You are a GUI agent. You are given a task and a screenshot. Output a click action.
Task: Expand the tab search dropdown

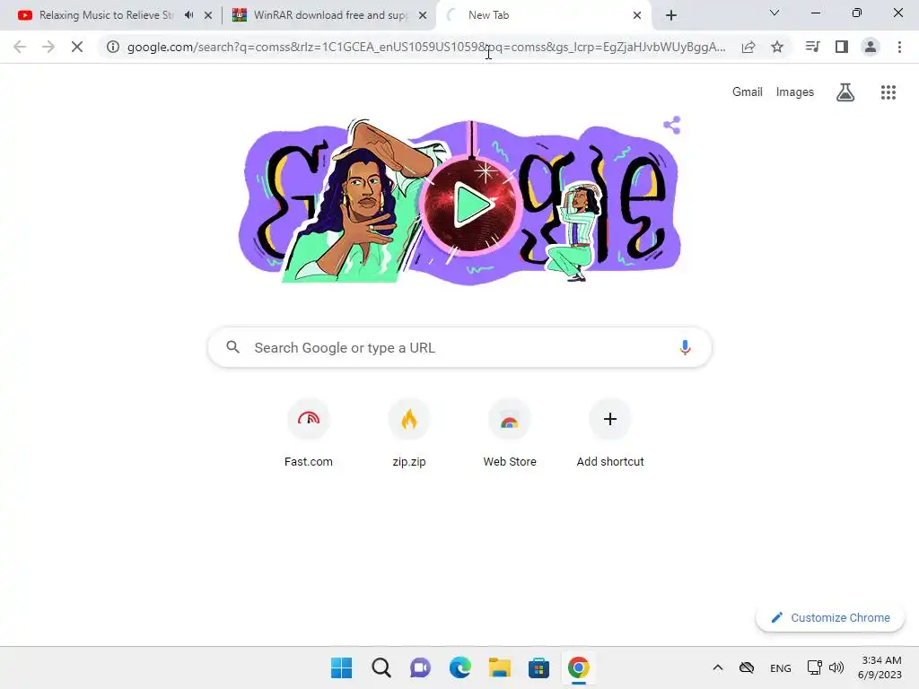[x=775, y=13]
